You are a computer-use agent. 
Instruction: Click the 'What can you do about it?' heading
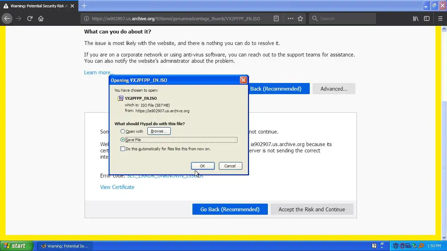[118, 31]
